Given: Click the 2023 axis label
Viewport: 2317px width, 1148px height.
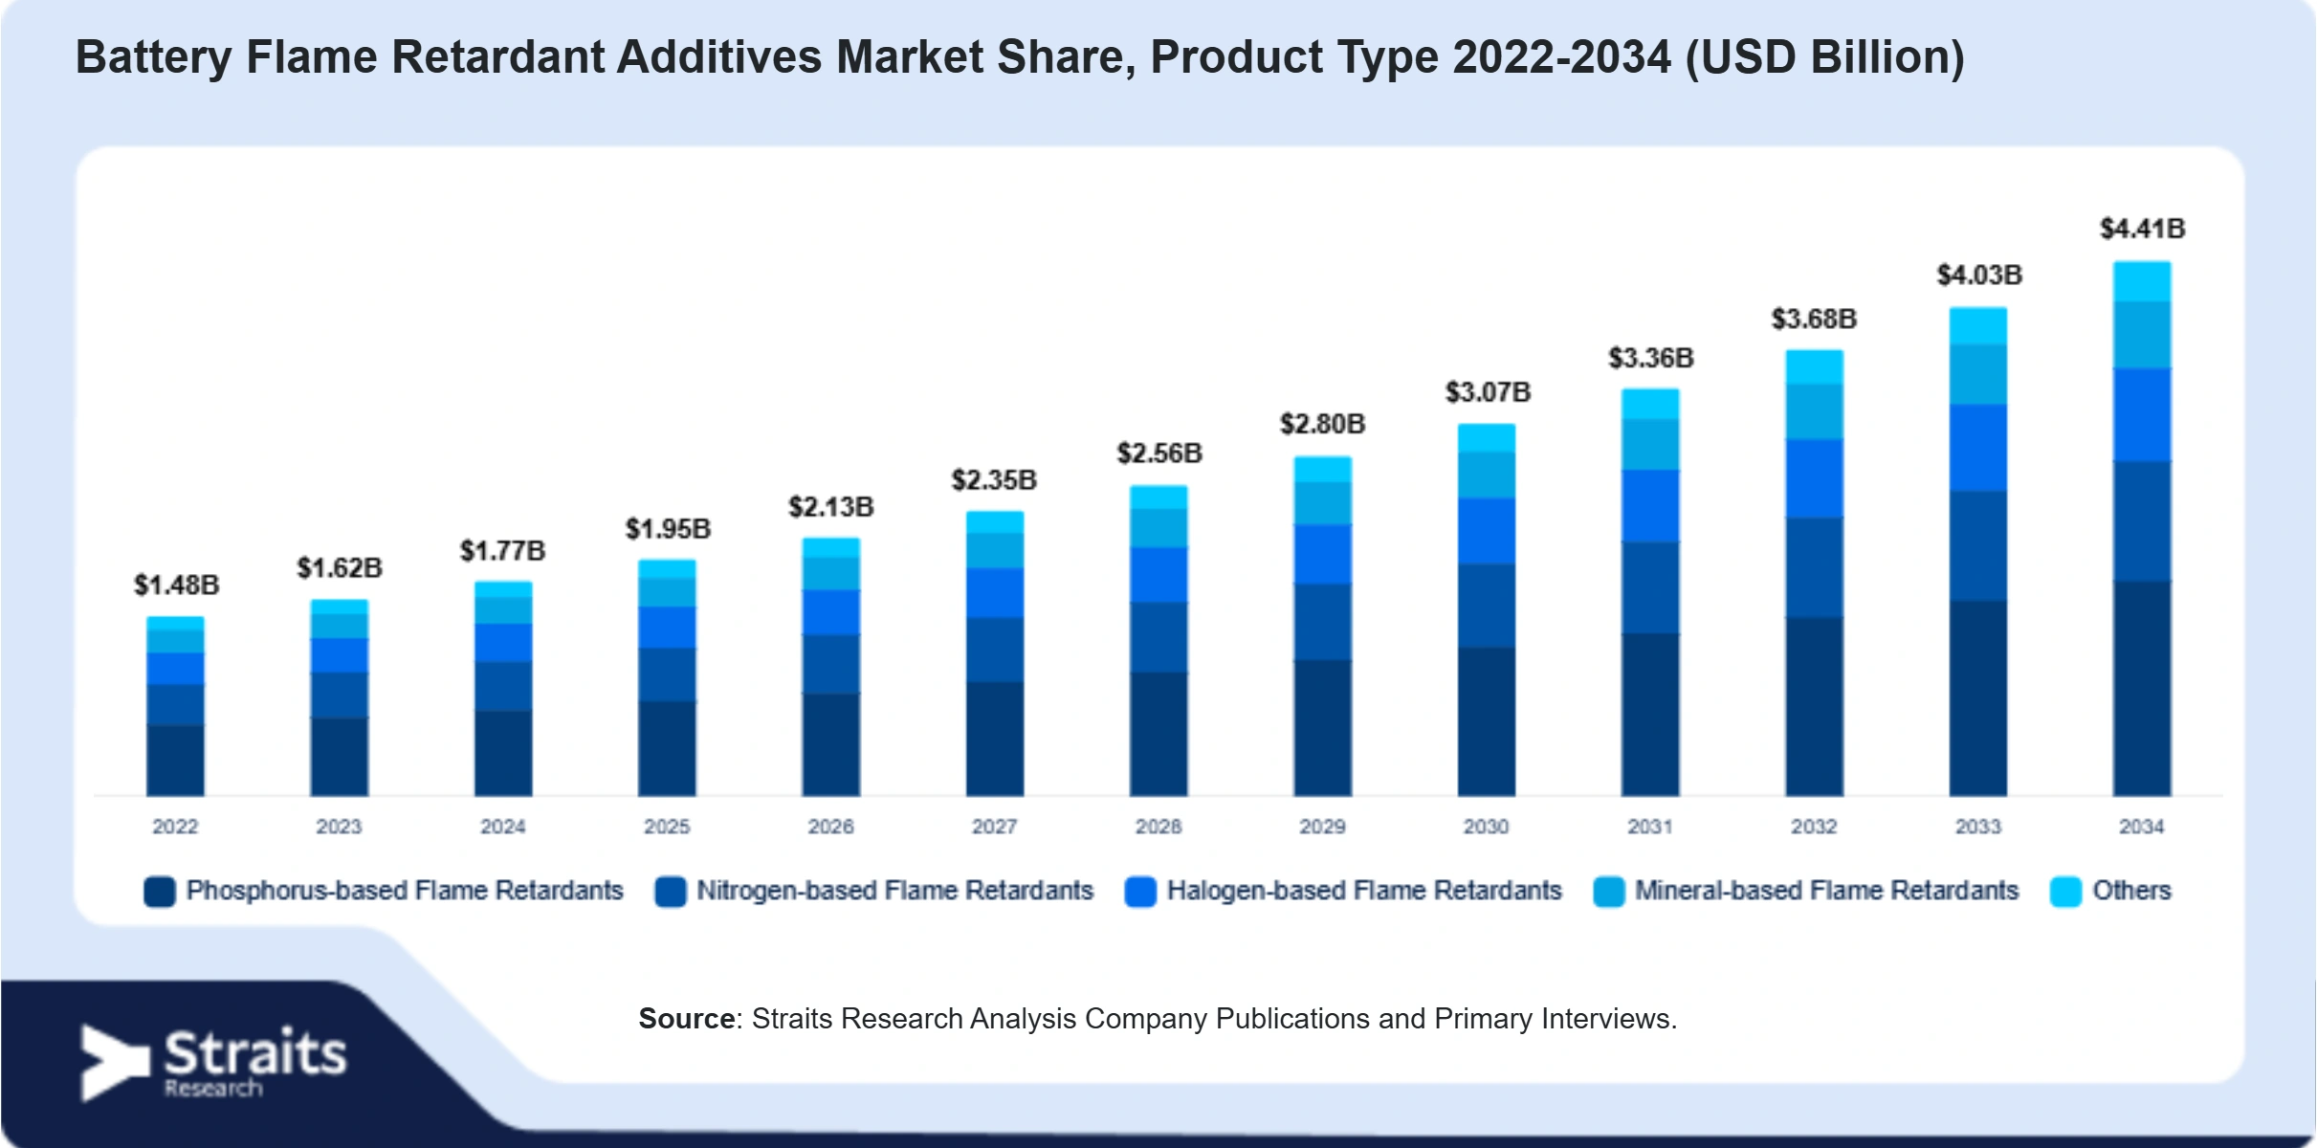Looking at the screenshot, I should [339, 827].
